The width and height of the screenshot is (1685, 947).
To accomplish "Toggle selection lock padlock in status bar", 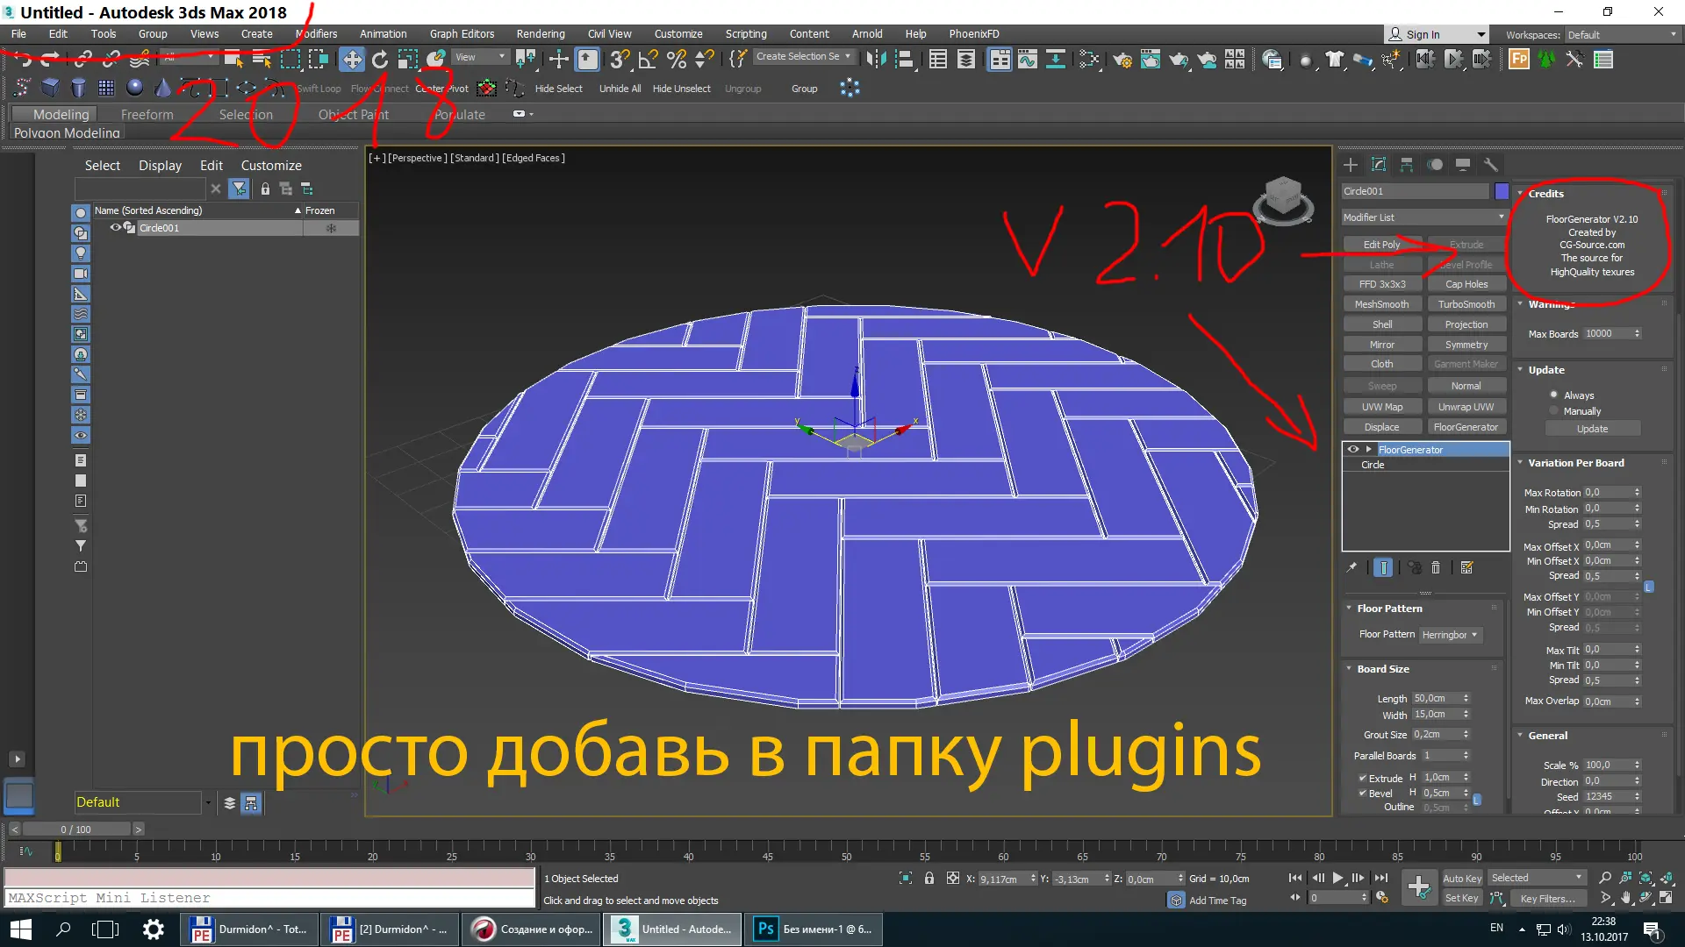I will (x=929, y=878).
